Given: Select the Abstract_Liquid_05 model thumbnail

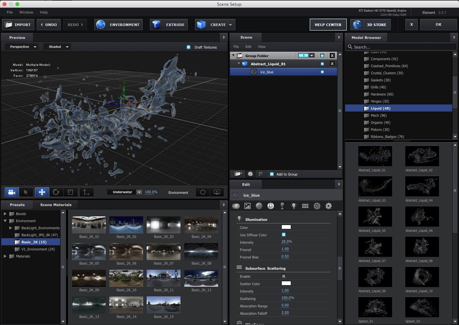Looking at the screenshot, I should click(x=375, y=217).
